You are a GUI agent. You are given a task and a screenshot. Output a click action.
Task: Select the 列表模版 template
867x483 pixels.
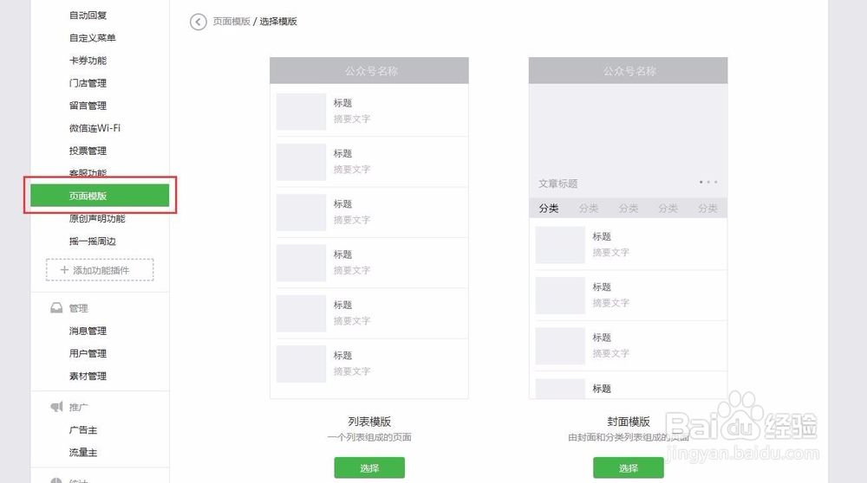pyautogui.click(x=369, y=467)
